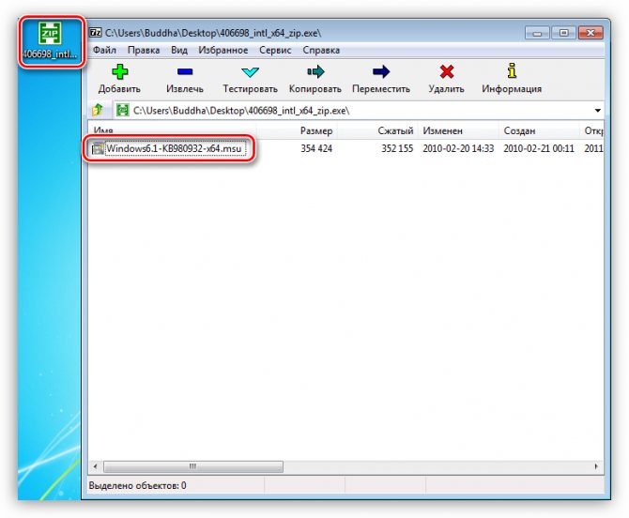
Task: Maximize the 7-Zip window
Action: point(563,33)
